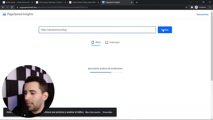Click the PageSpeed Insights logo

click(18, 14)
